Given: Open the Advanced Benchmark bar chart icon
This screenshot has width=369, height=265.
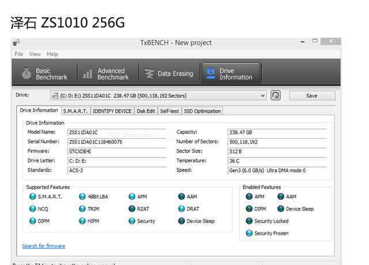Looking at the screenshot, I should (x=88, y=74).
